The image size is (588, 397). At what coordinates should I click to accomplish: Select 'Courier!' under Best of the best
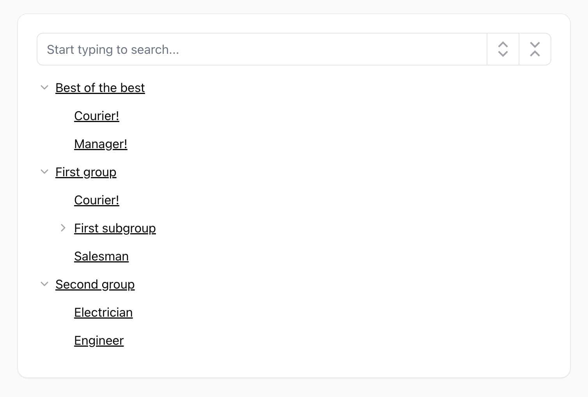(x=96, y=116)
